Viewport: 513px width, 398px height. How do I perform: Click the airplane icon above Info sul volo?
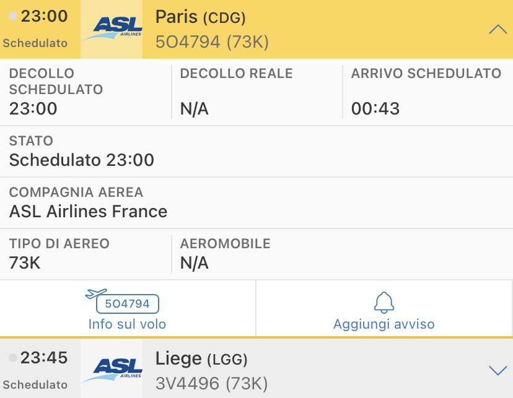96,293
